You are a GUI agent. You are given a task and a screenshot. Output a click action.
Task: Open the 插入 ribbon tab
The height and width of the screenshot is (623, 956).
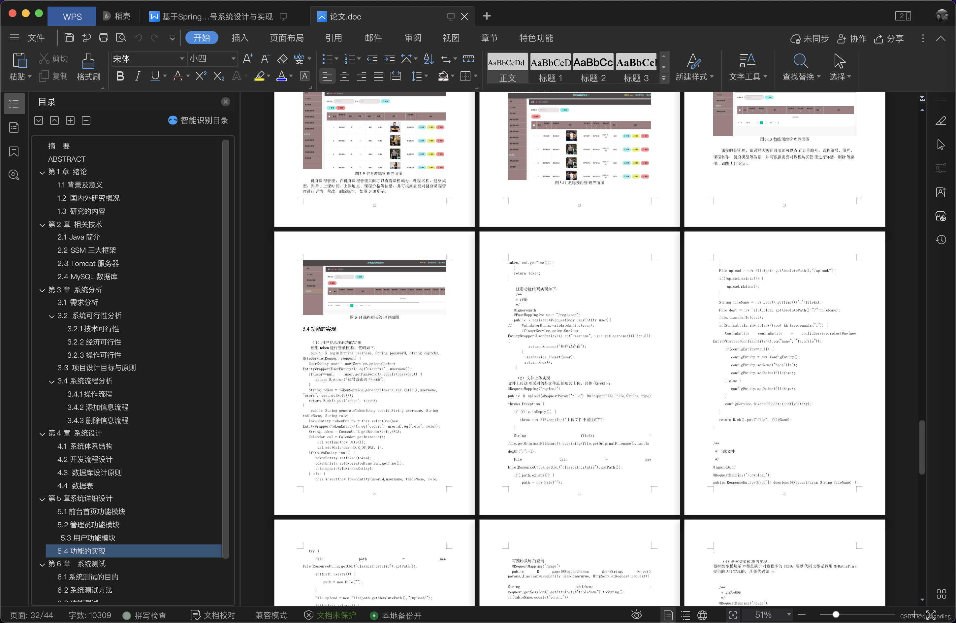coord(240,38)
